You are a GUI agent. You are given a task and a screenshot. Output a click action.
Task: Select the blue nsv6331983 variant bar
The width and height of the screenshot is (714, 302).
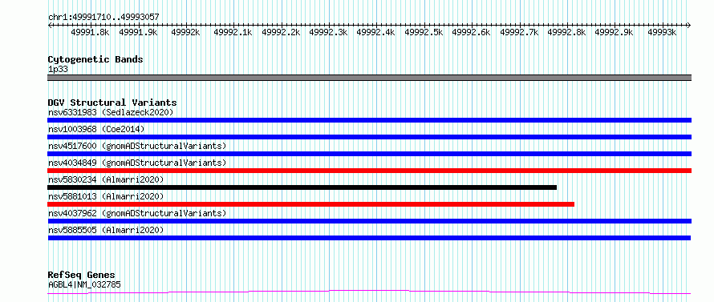coord(369,120)
